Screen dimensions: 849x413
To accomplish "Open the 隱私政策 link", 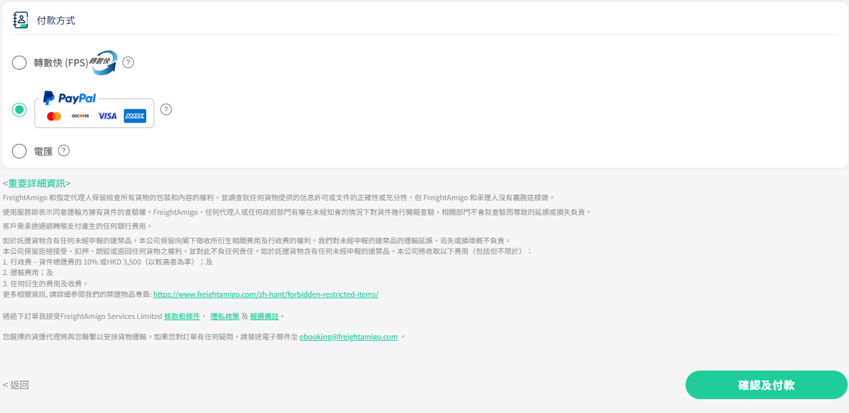I will (x=224, y=316).
